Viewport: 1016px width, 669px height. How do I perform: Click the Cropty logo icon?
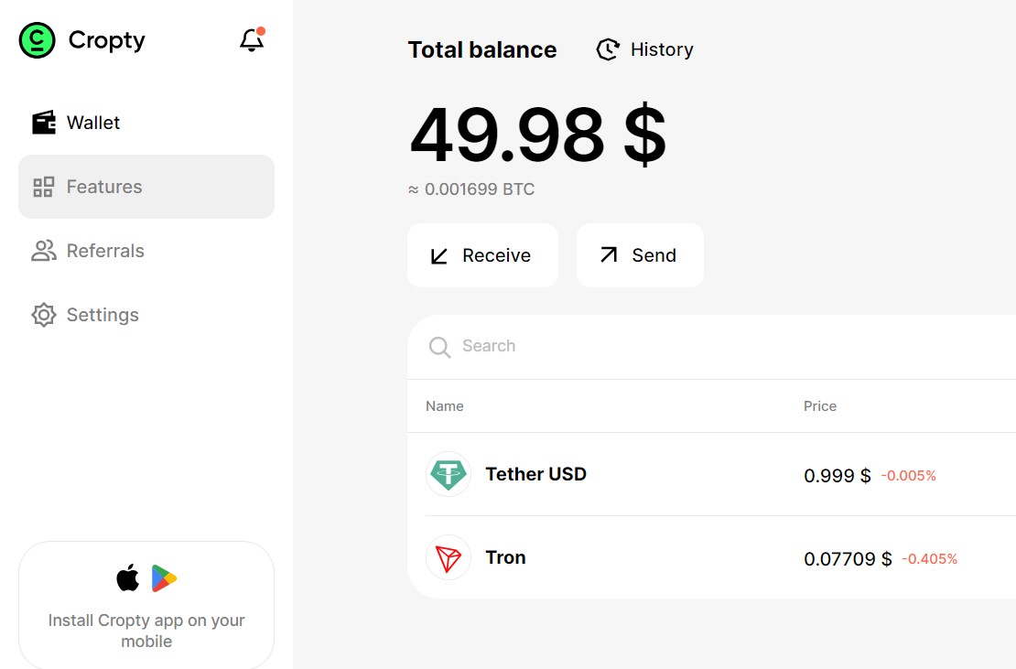pos(37,39)
